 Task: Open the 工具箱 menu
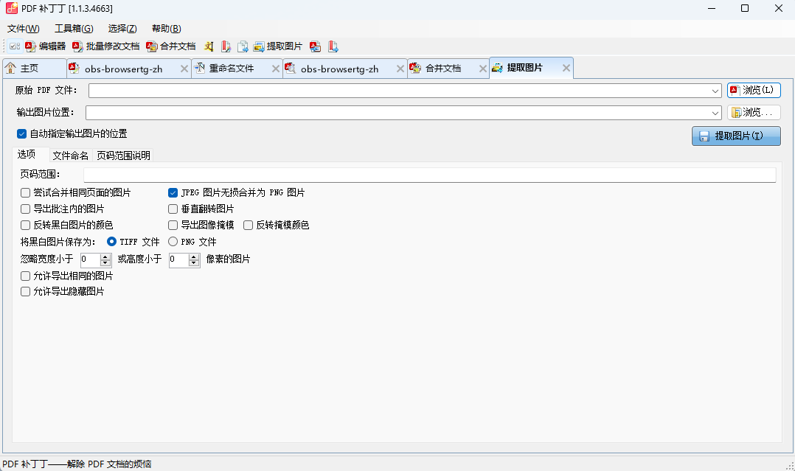point(74,29)
